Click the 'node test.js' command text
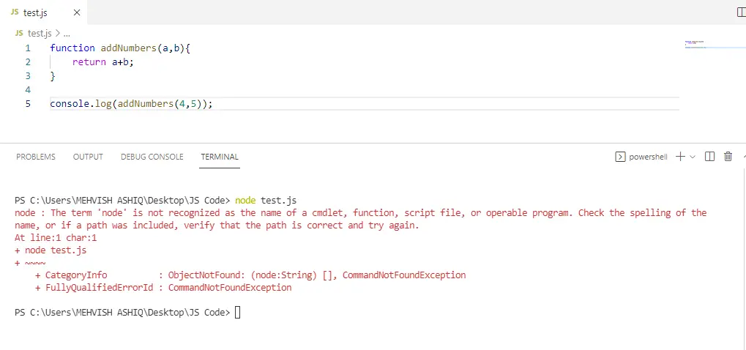Viewport: 746px width, 350px height. coord(266,200)
